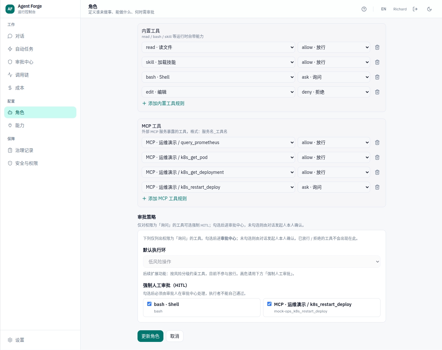Open the skill 加载技能 tool dropdown
This screenshot has height=350, width=442.
(218, 62)
